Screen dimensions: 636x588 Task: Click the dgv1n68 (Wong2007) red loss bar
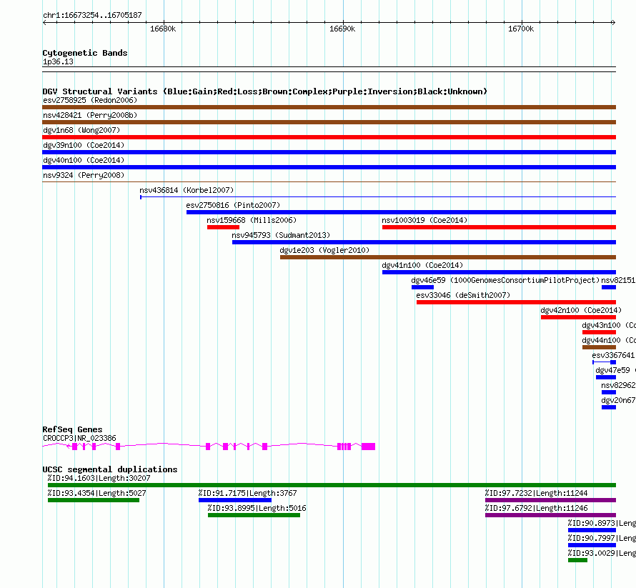pyautogui.click(x=329, y=137)
